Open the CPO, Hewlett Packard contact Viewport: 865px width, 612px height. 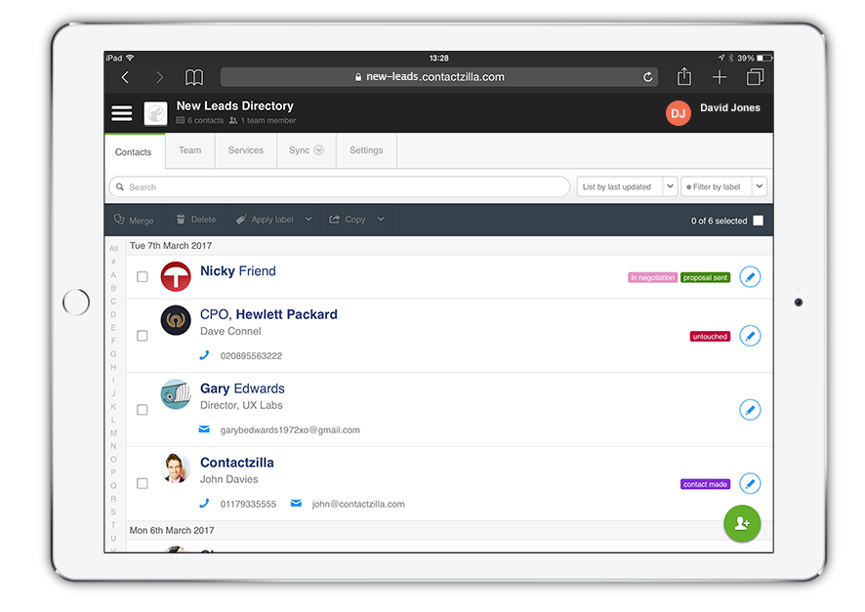point(268,314)
